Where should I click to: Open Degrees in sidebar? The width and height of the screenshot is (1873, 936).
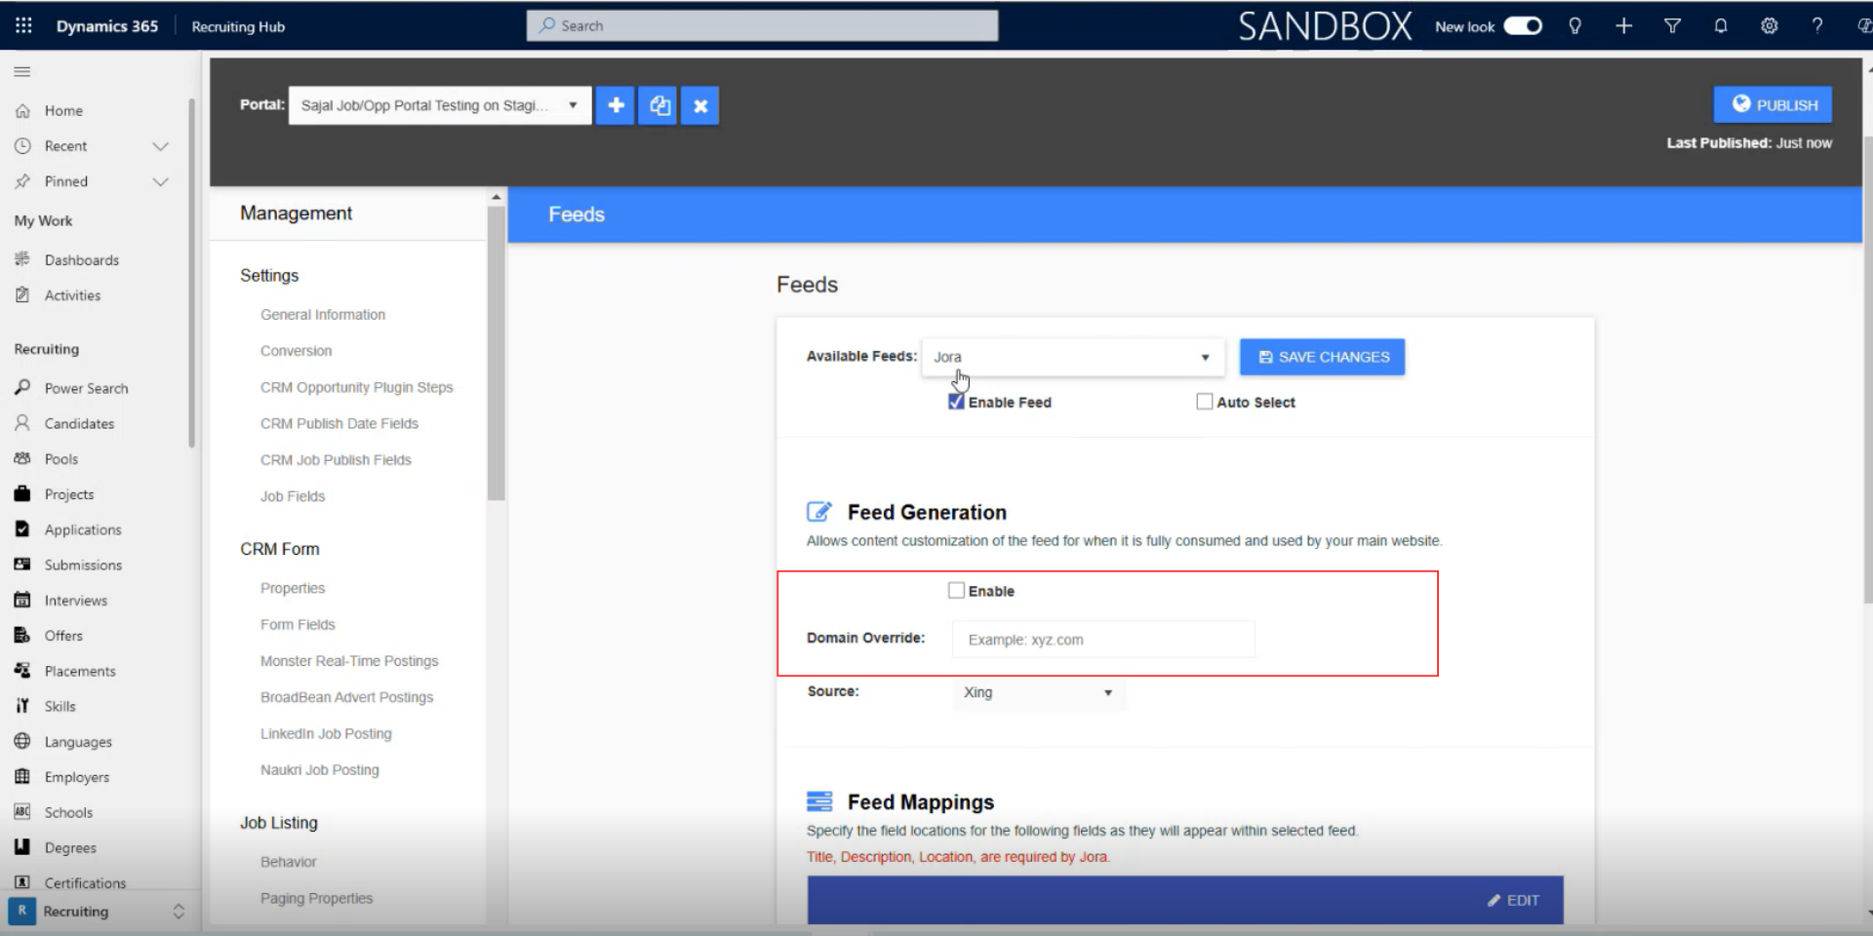70,847
